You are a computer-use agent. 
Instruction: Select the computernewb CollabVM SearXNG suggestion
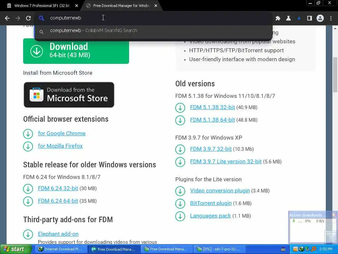click(153, 31)
